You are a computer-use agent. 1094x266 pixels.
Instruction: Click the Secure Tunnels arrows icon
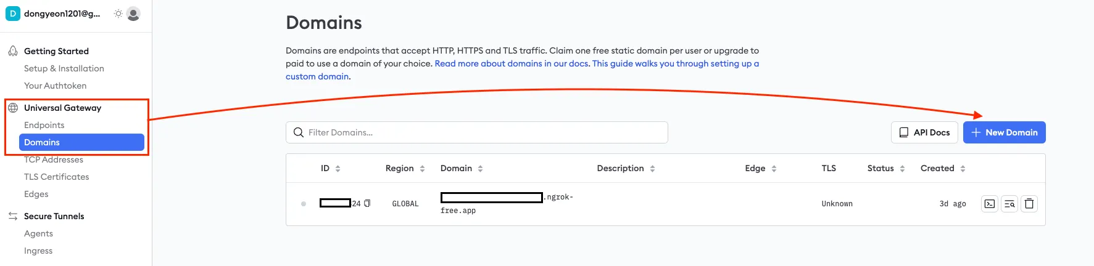point(13,216)
